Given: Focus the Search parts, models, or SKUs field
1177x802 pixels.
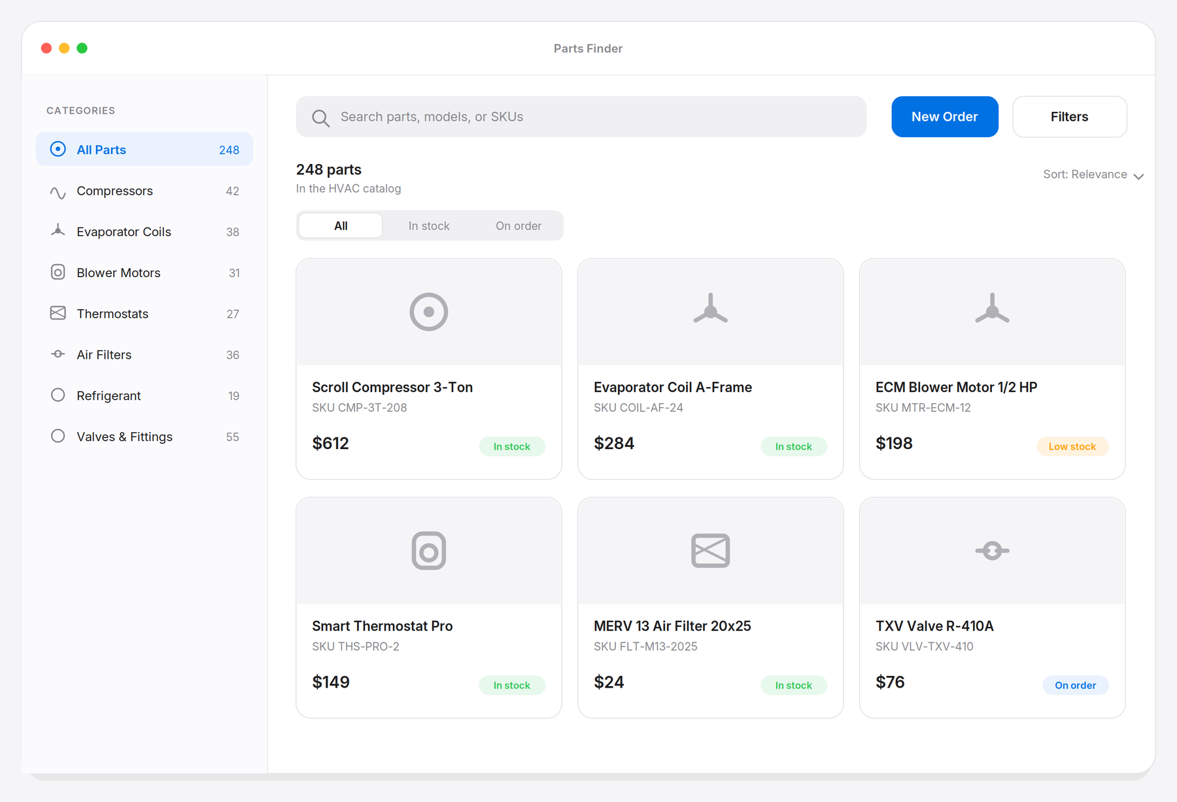Looking at the screenshot, I should click(581, 116).
